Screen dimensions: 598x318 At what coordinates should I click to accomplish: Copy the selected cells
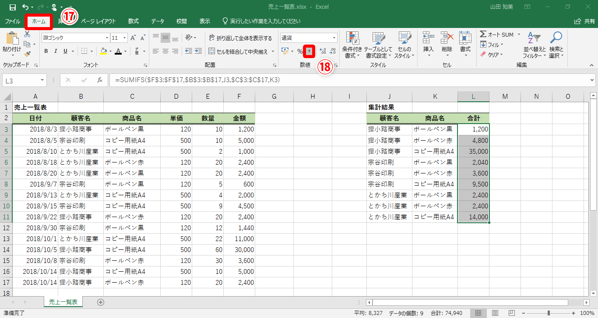27,44
